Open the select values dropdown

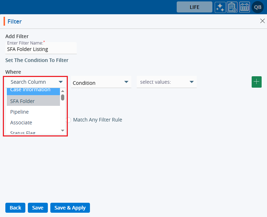166,82
